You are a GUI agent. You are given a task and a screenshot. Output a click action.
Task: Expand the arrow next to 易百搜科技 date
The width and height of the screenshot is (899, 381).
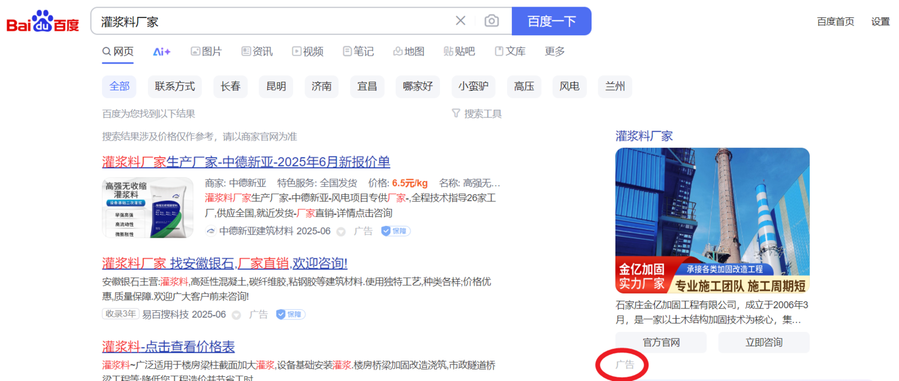pos(236,315)
